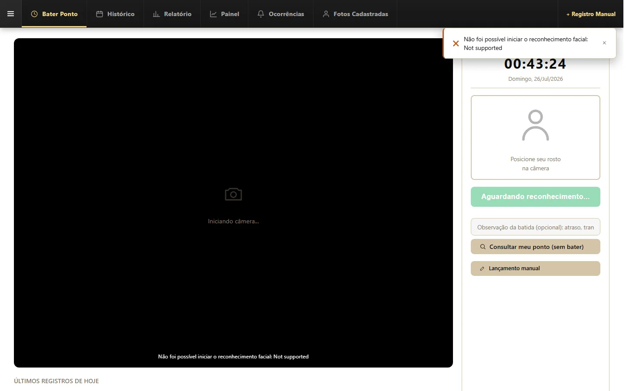Open the Painel tab

(x=224, y=14)
